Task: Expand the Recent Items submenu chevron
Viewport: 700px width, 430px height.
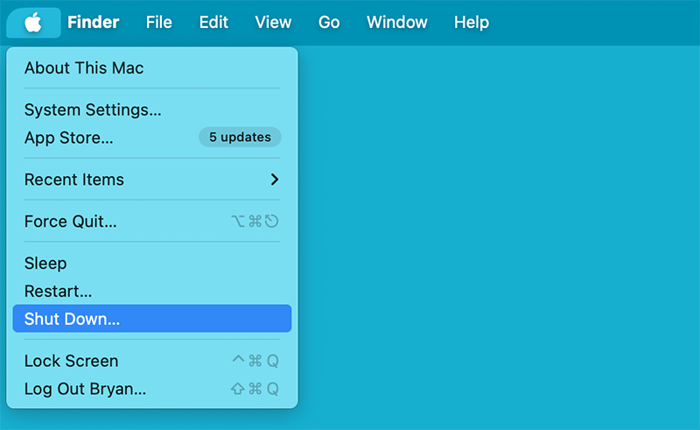Action: click(274, 180)
